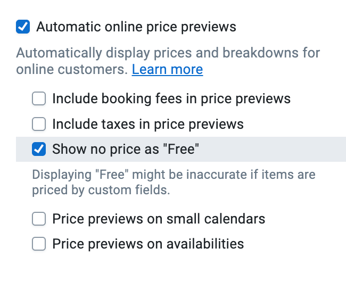This screenshot has height=281, width=346.
Task: Click the "Include booking fees in price previews" label
Action: pyautogui.click(x=171, y=98)
